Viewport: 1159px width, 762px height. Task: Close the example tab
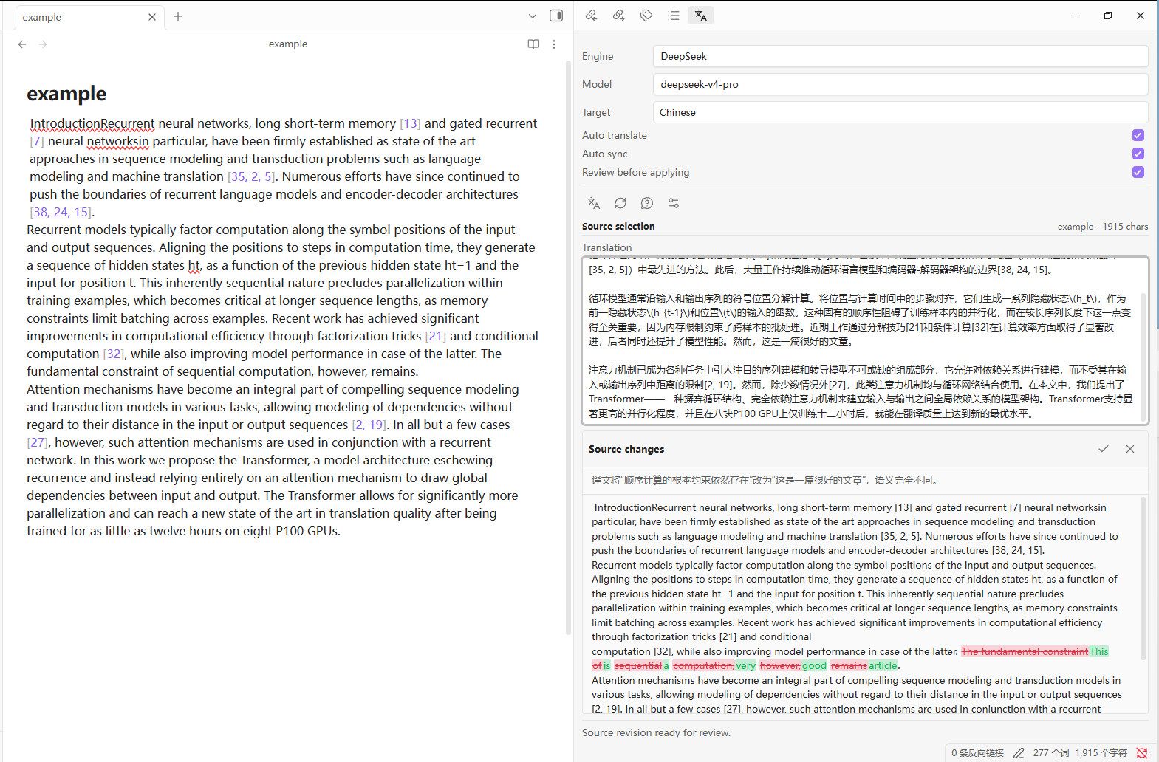[x=152, y=17]
